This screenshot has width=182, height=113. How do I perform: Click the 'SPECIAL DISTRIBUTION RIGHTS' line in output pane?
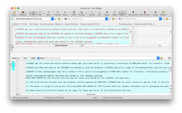pos(64,76)
